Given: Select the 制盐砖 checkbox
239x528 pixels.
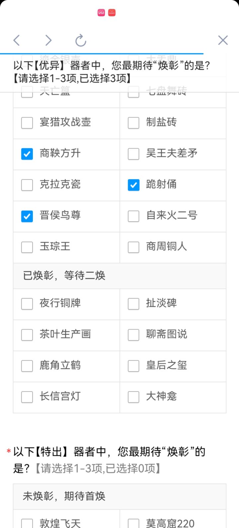Looking at the screenshot, I should (133, 123).
